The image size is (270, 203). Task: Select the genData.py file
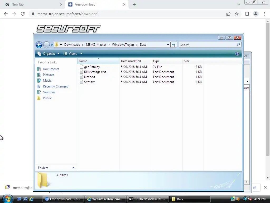coord(92,67)
